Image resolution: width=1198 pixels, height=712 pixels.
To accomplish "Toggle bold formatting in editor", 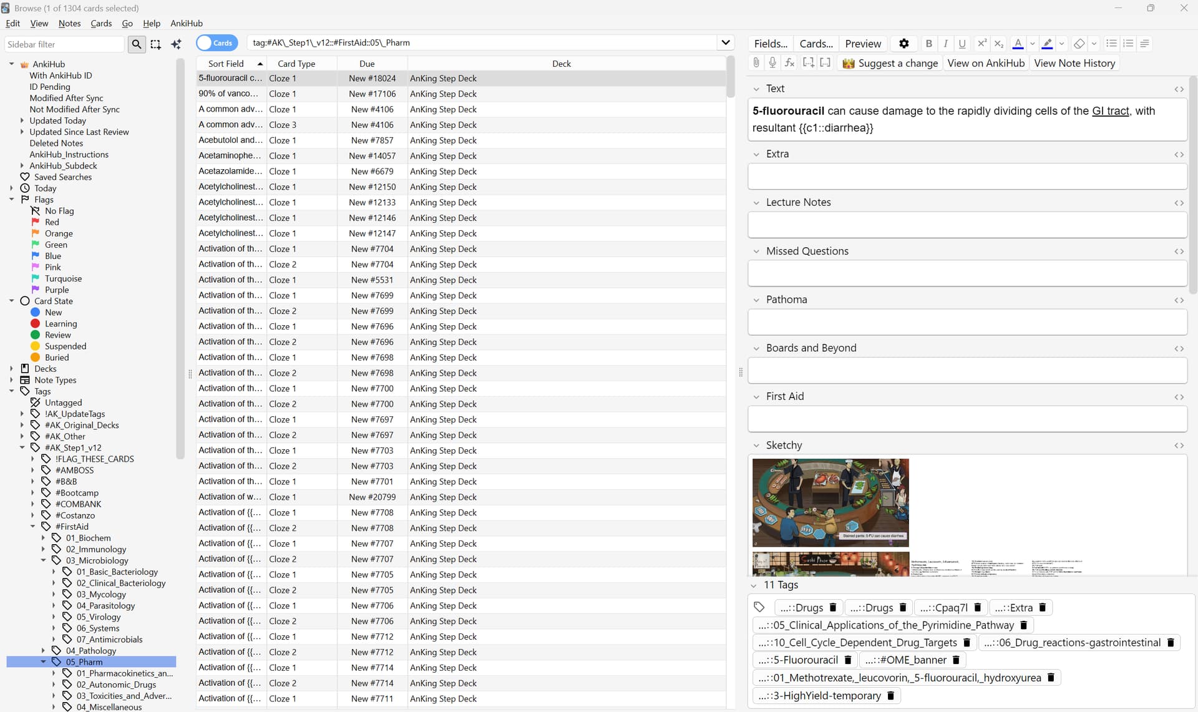I will 928,44.
